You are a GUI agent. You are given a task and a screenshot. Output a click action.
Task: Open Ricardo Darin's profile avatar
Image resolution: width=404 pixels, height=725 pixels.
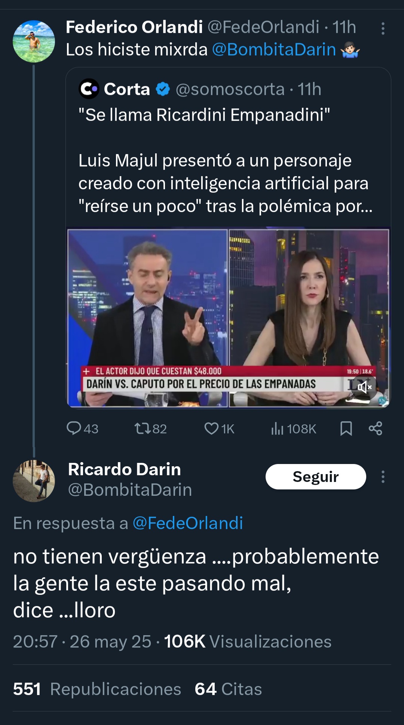34,481
